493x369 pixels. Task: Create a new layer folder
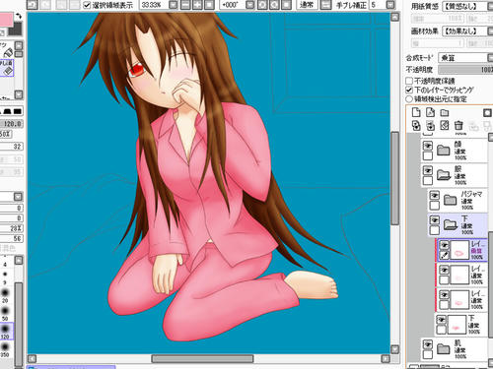445,113
